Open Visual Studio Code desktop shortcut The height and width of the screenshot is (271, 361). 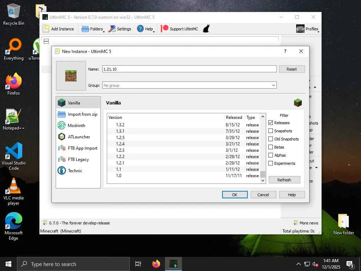[x=14, y=156]
